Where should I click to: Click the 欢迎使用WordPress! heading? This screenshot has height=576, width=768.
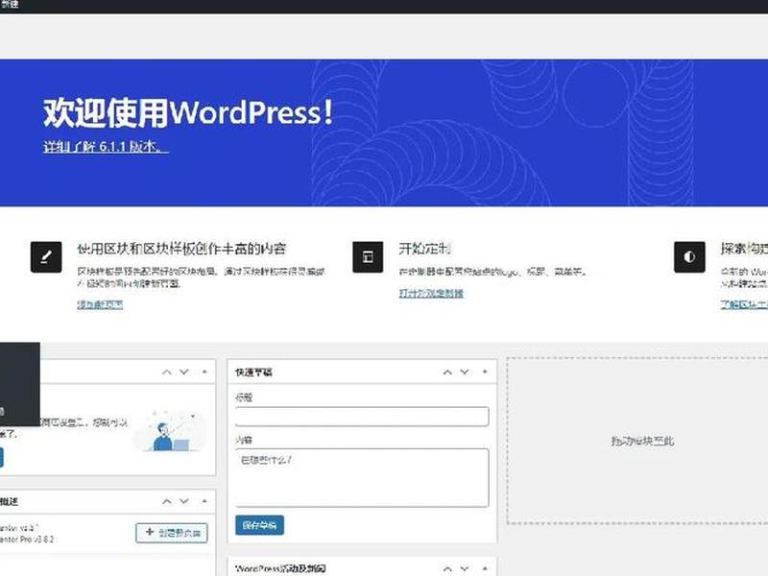188,112
